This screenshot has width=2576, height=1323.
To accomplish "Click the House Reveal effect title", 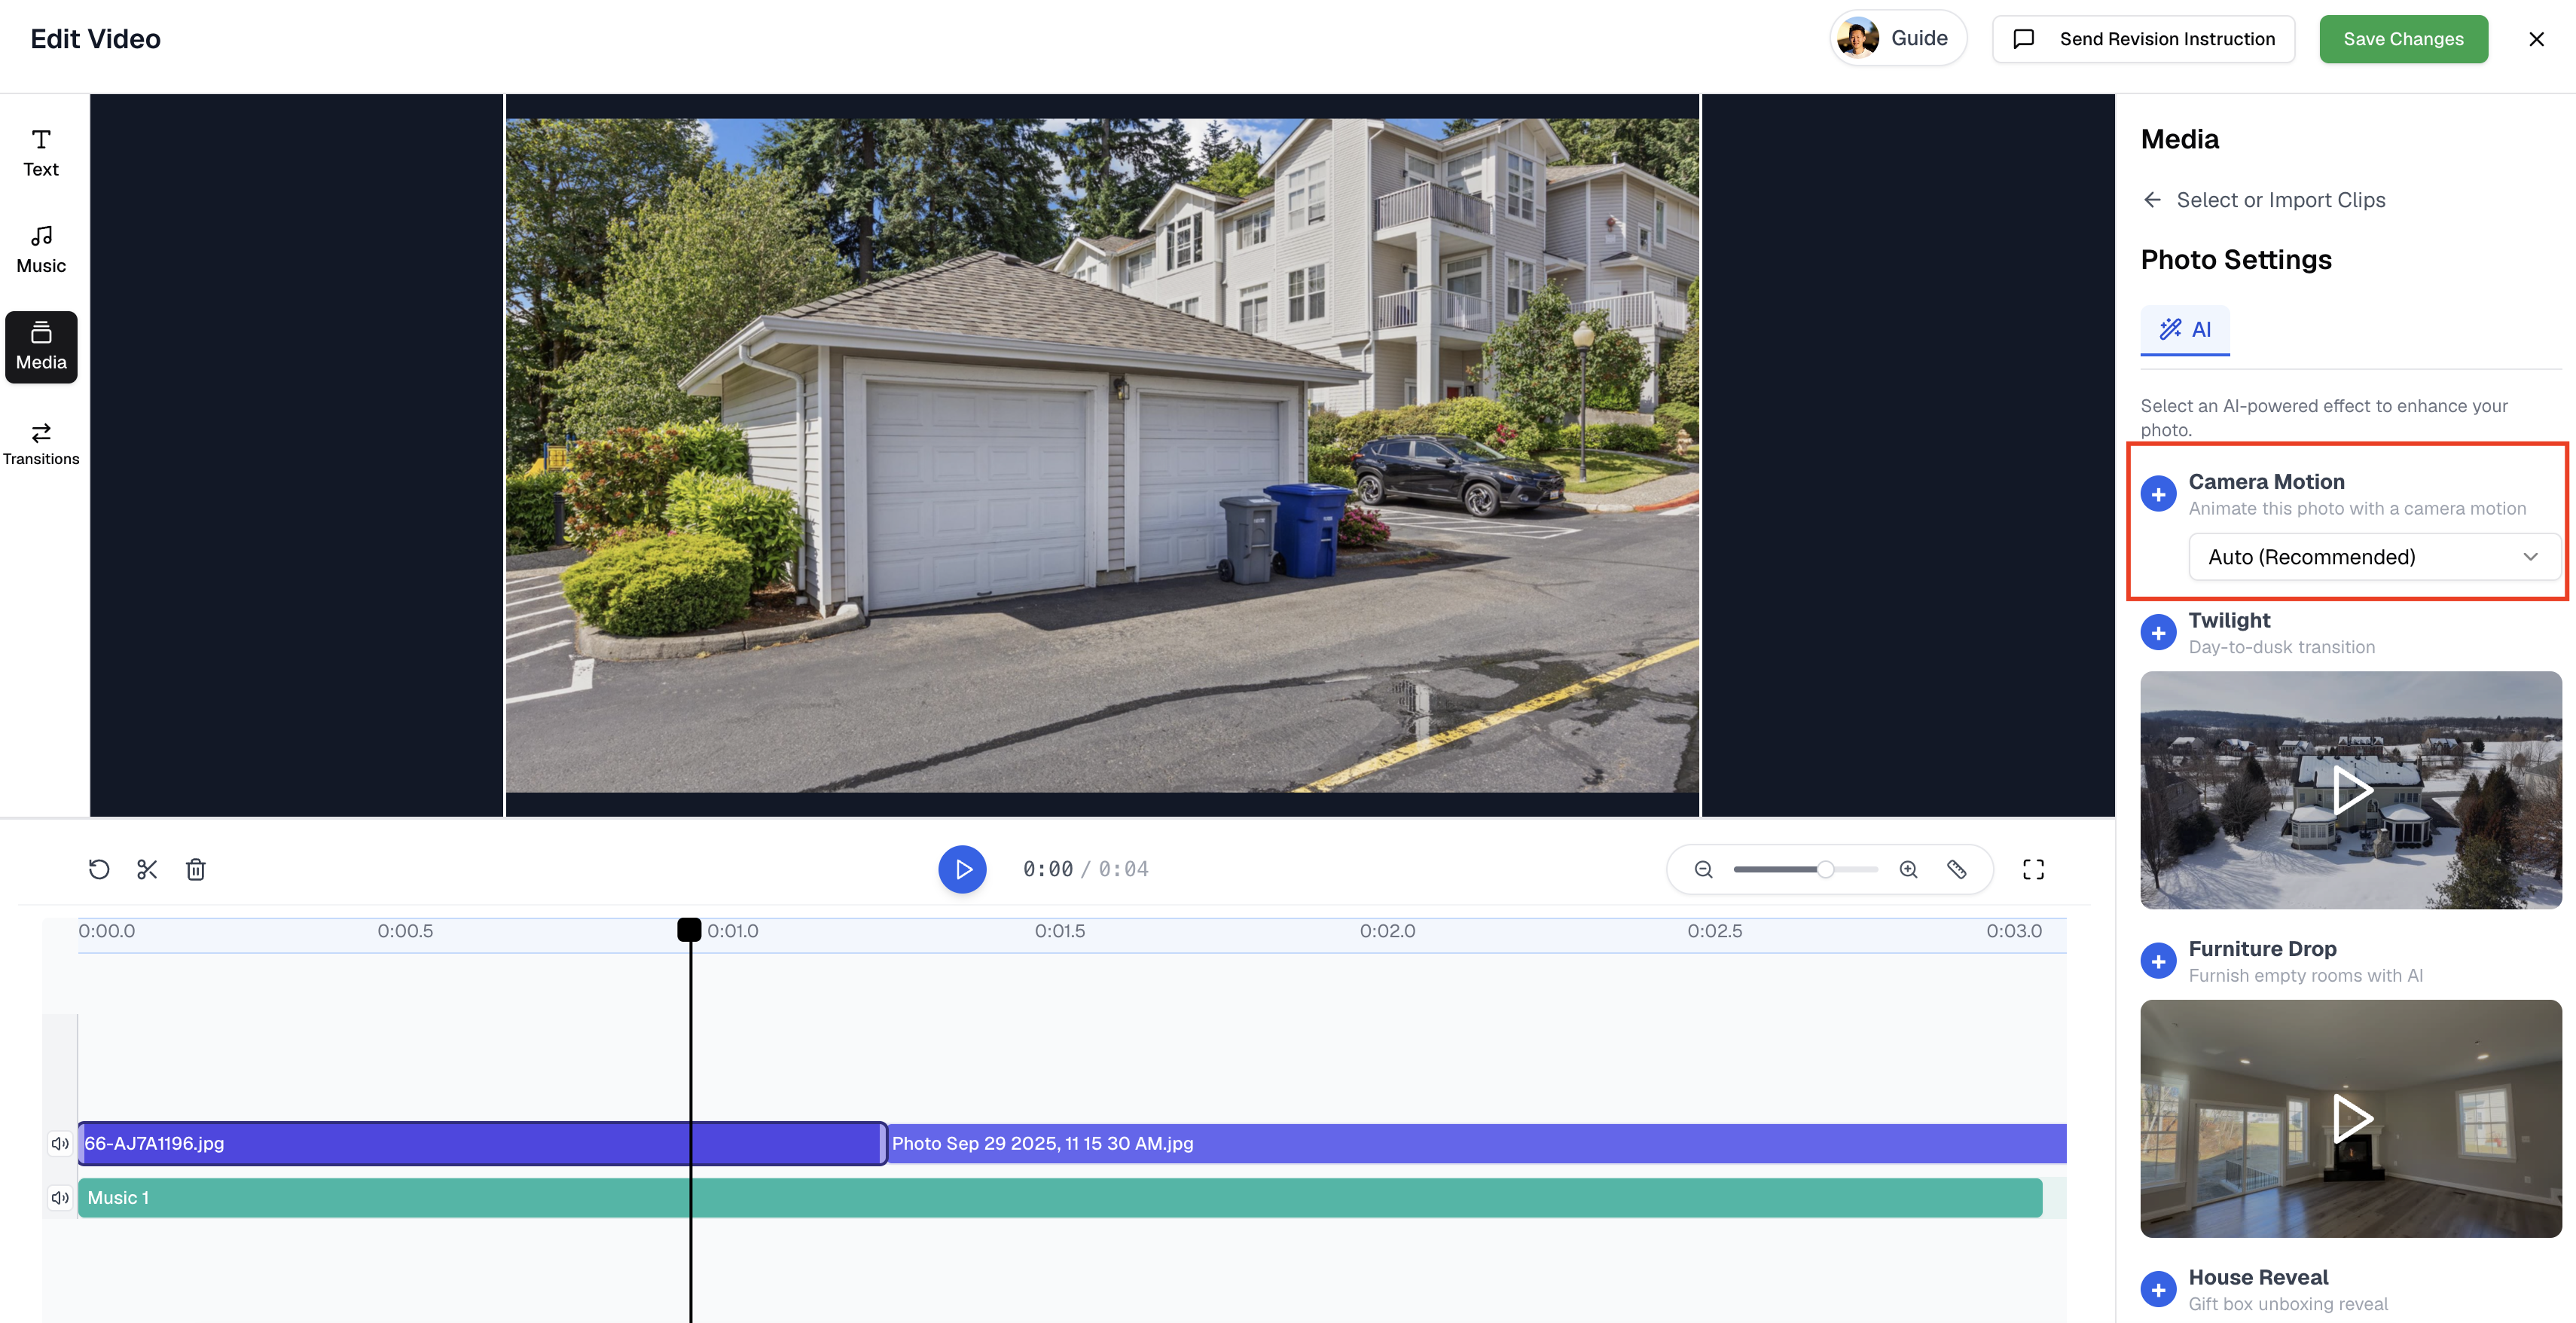I will [2258, 1276].
